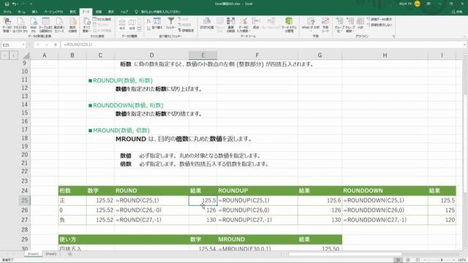Open the Outline group dialog launcher

(x=393, y=37)
